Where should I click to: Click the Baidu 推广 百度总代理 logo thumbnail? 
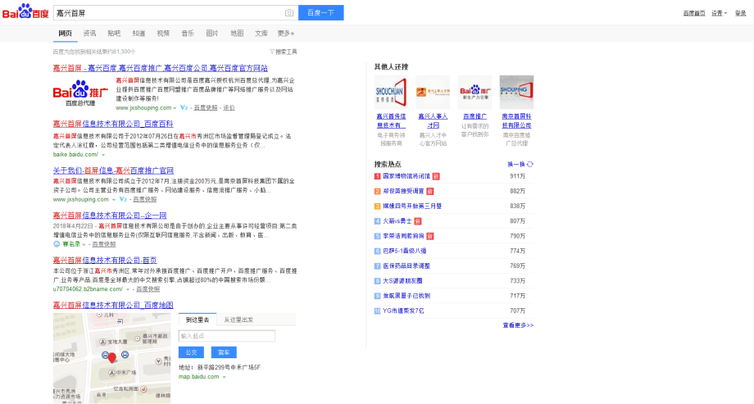coord(80,93)
